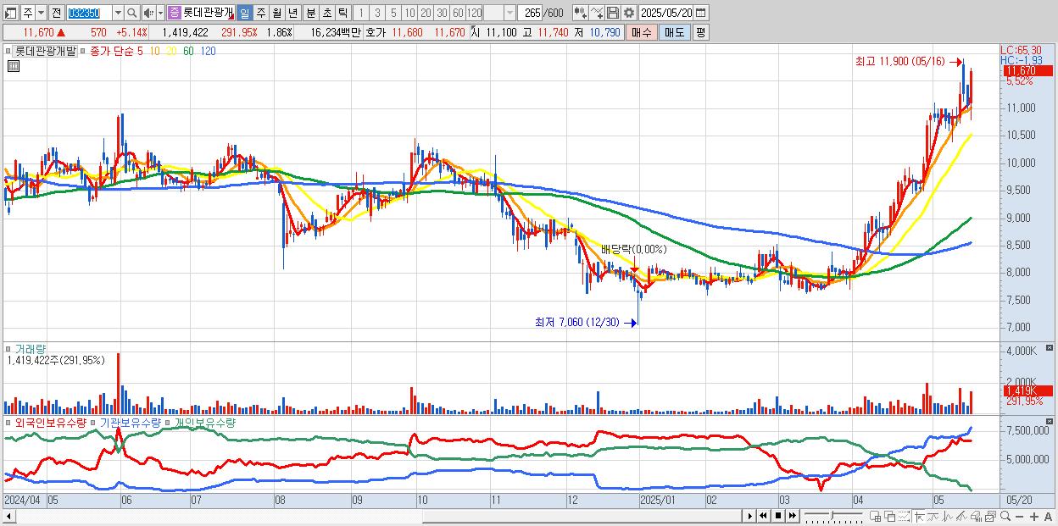The image size is (1058, 526).
Task: Click the dotted-line chart icon in bottom toolbar
Action: coord(904,516)
